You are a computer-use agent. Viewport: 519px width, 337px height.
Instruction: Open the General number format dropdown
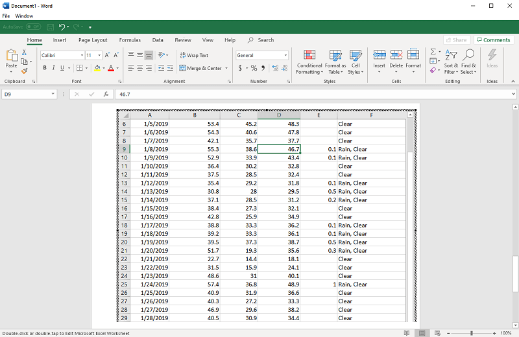tap(284, 56)
